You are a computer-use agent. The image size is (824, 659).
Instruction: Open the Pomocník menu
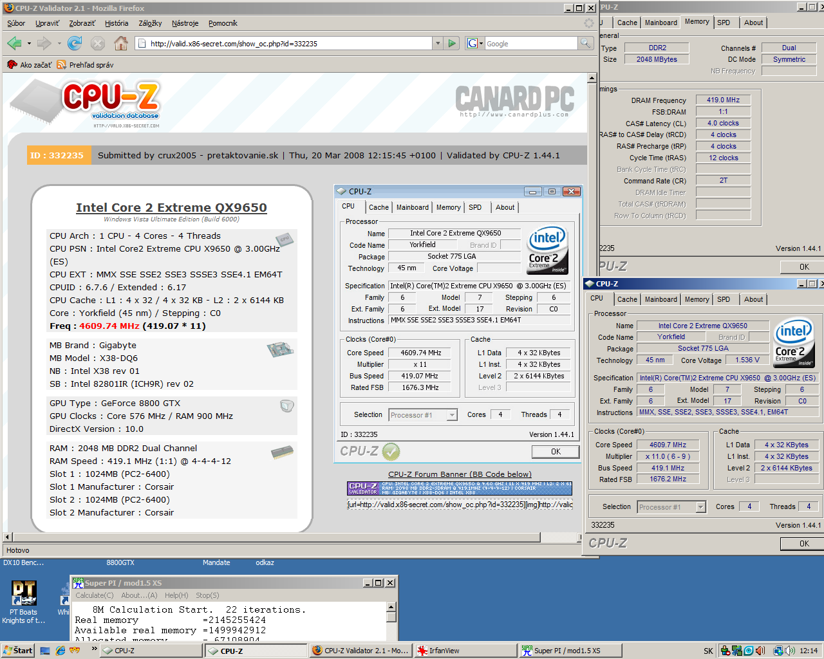click(x=223, y=23)
